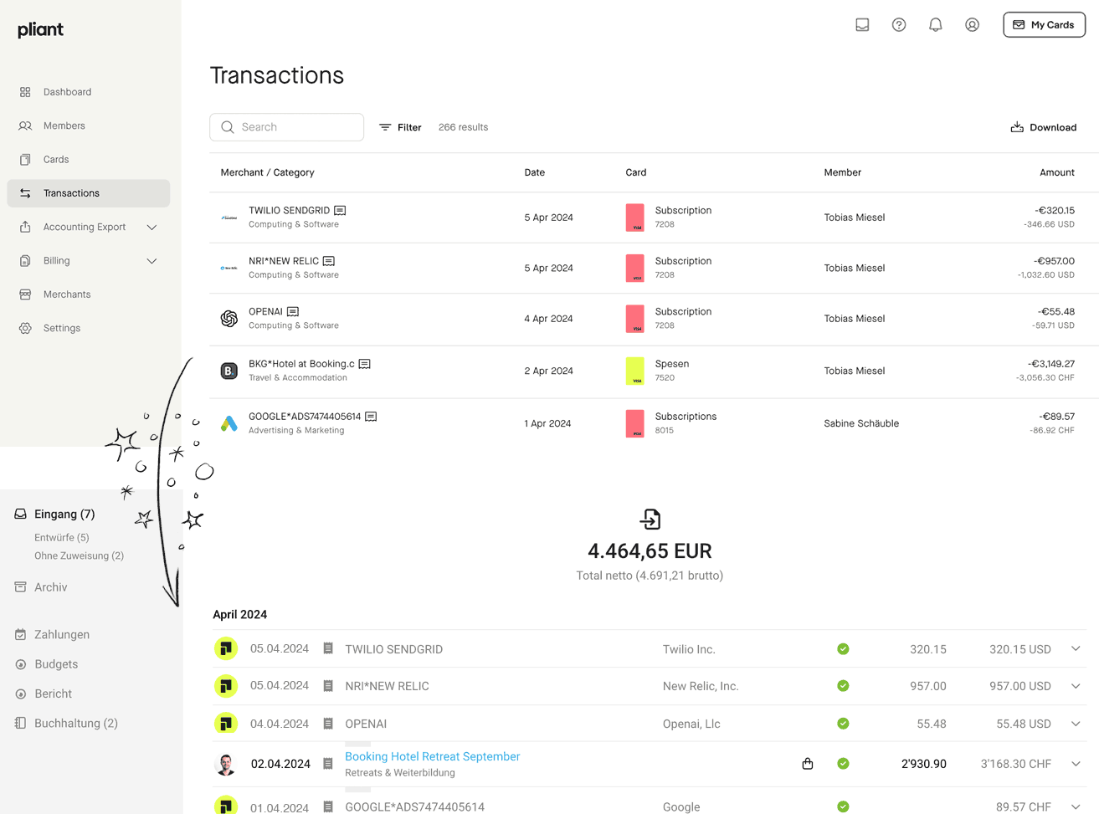Sort by Date column header
Viewport: 1099px width, 814px height.
[x=535, y=172]
